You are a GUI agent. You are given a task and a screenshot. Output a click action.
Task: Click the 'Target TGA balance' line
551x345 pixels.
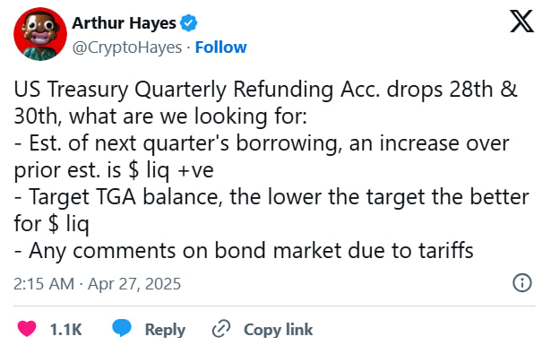(271, 197)
